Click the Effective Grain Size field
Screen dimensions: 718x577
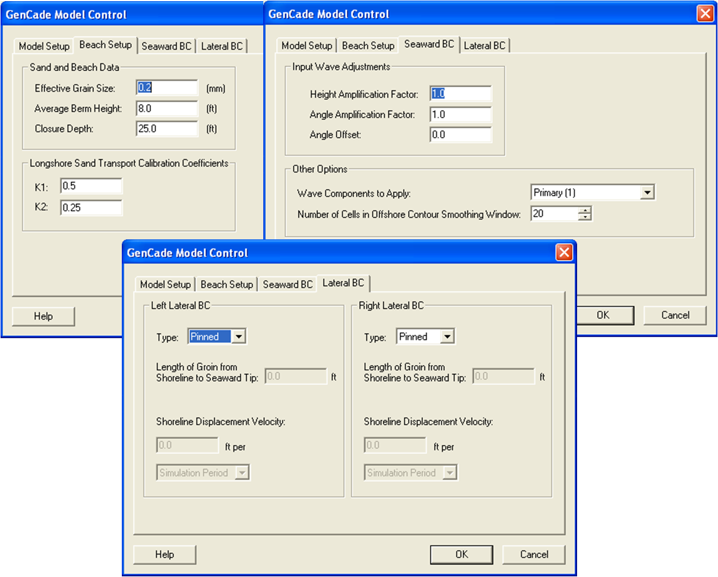tap(167, 88)
